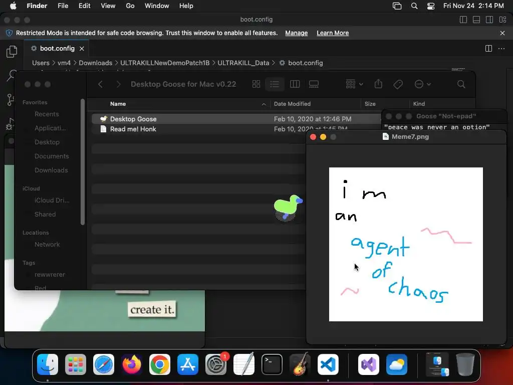Open the Edit menu
The width and height of the screenshot is (513, 385).
[x=84, y=6]
